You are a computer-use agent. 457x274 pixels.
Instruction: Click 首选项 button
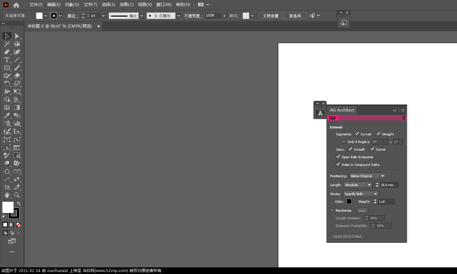click(x=295, y=16)
